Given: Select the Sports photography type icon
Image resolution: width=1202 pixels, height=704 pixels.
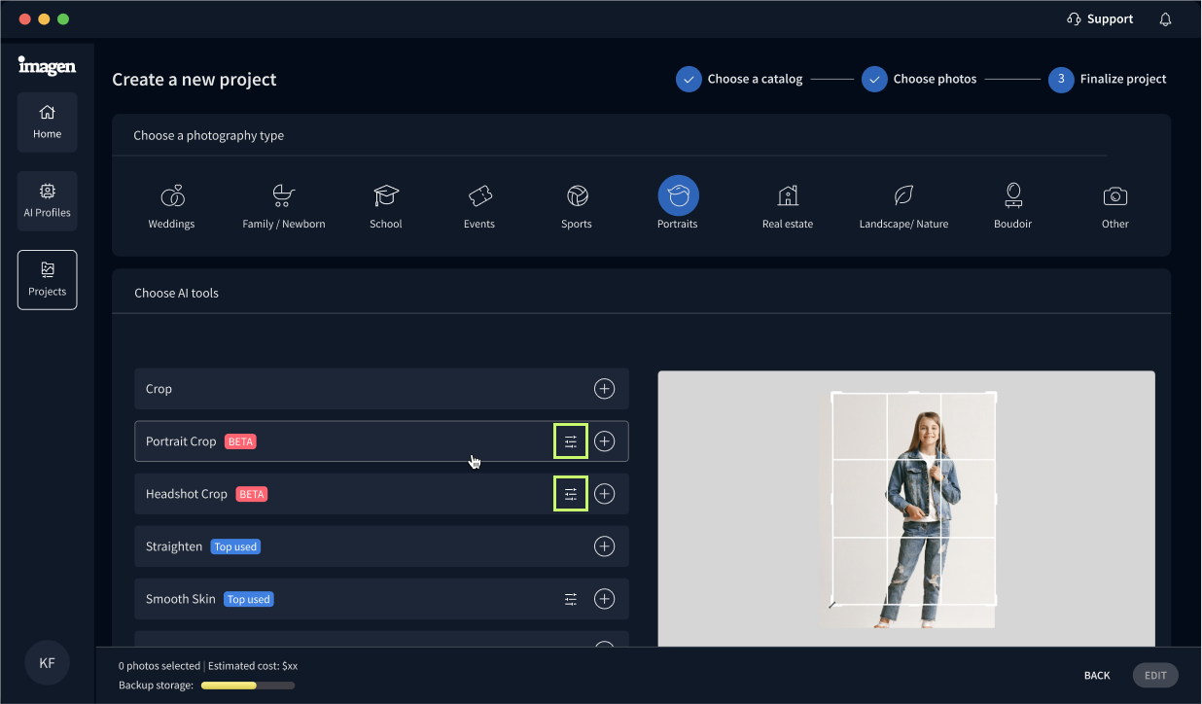Looking at the screenshot, I should [x=576, y=195].
